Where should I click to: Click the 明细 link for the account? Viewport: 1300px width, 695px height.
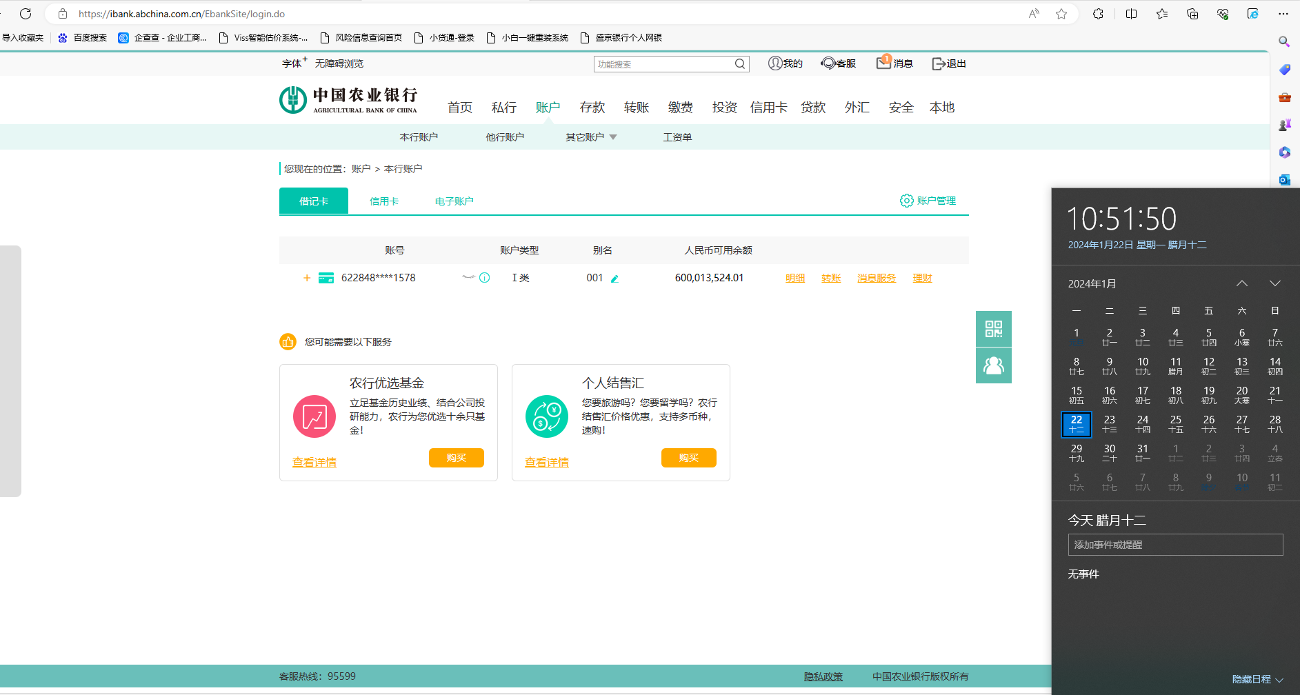tap(794, 278)
